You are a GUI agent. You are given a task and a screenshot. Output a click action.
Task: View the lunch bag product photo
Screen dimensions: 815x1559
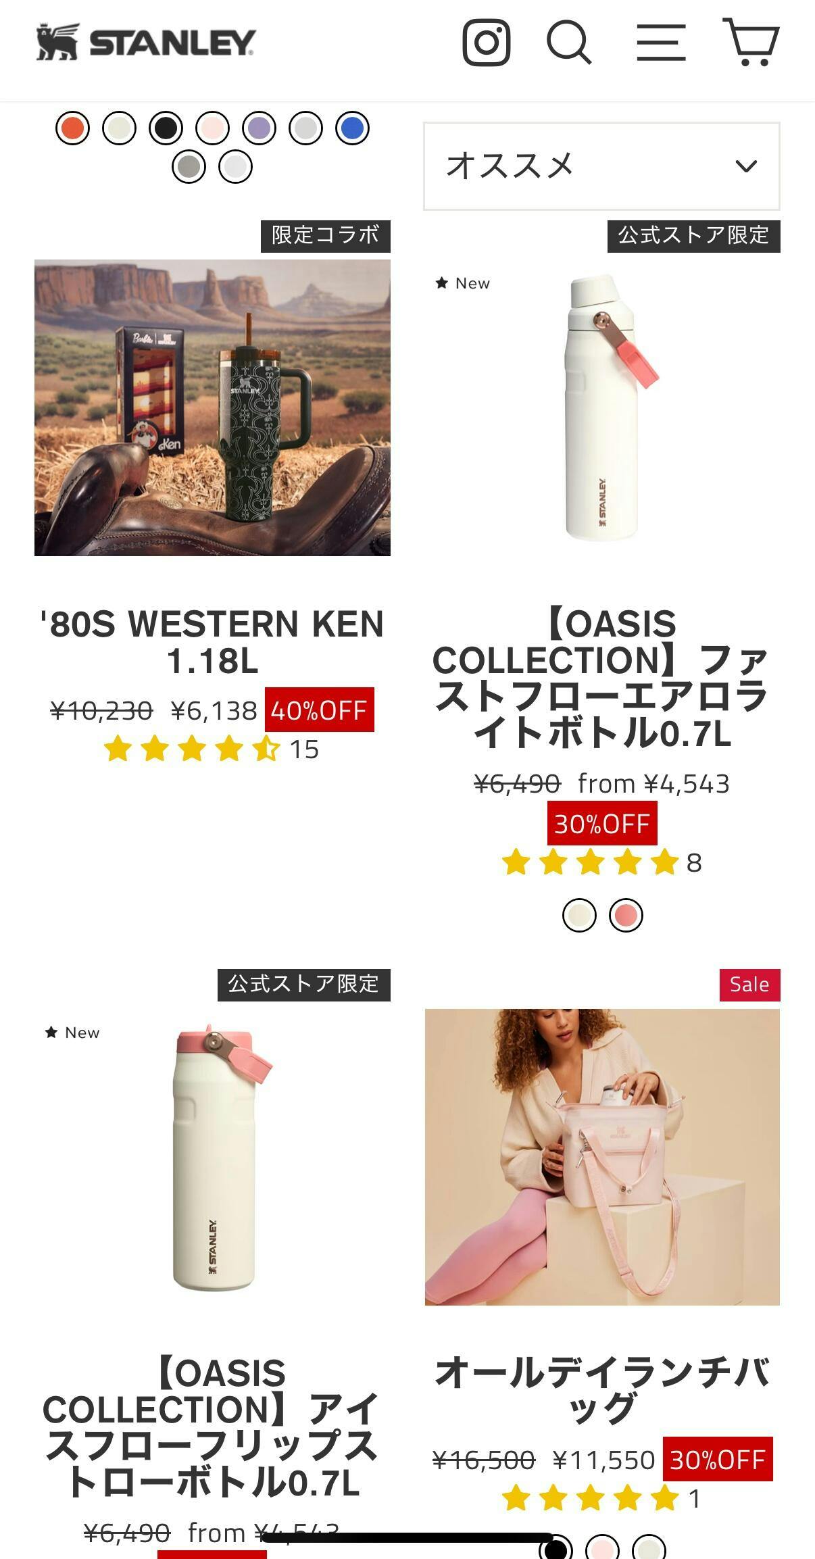click(x=602, y=1157)
